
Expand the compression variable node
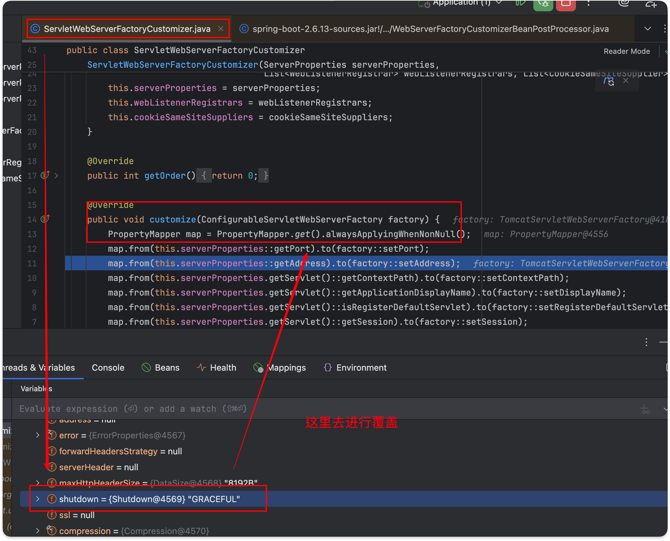click(38, 531)
